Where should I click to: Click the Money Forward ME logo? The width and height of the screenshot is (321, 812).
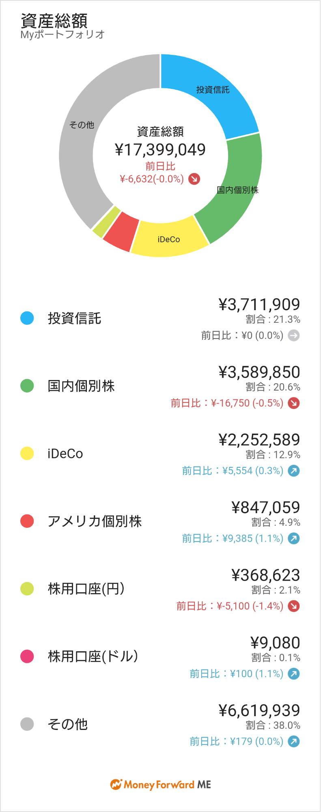coord(161,784)
